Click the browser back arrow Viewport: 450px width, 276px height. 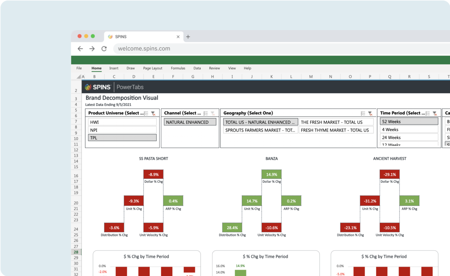(x=80, y=49)
